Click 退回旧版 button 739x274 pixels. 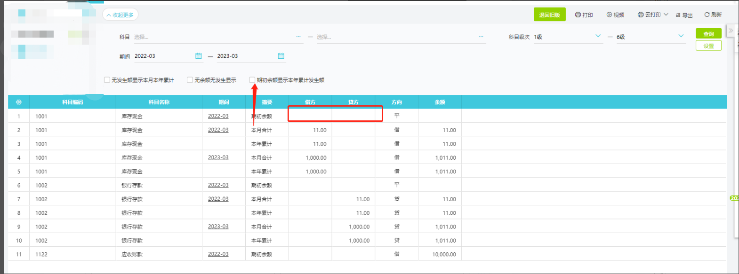pos(549,15)
